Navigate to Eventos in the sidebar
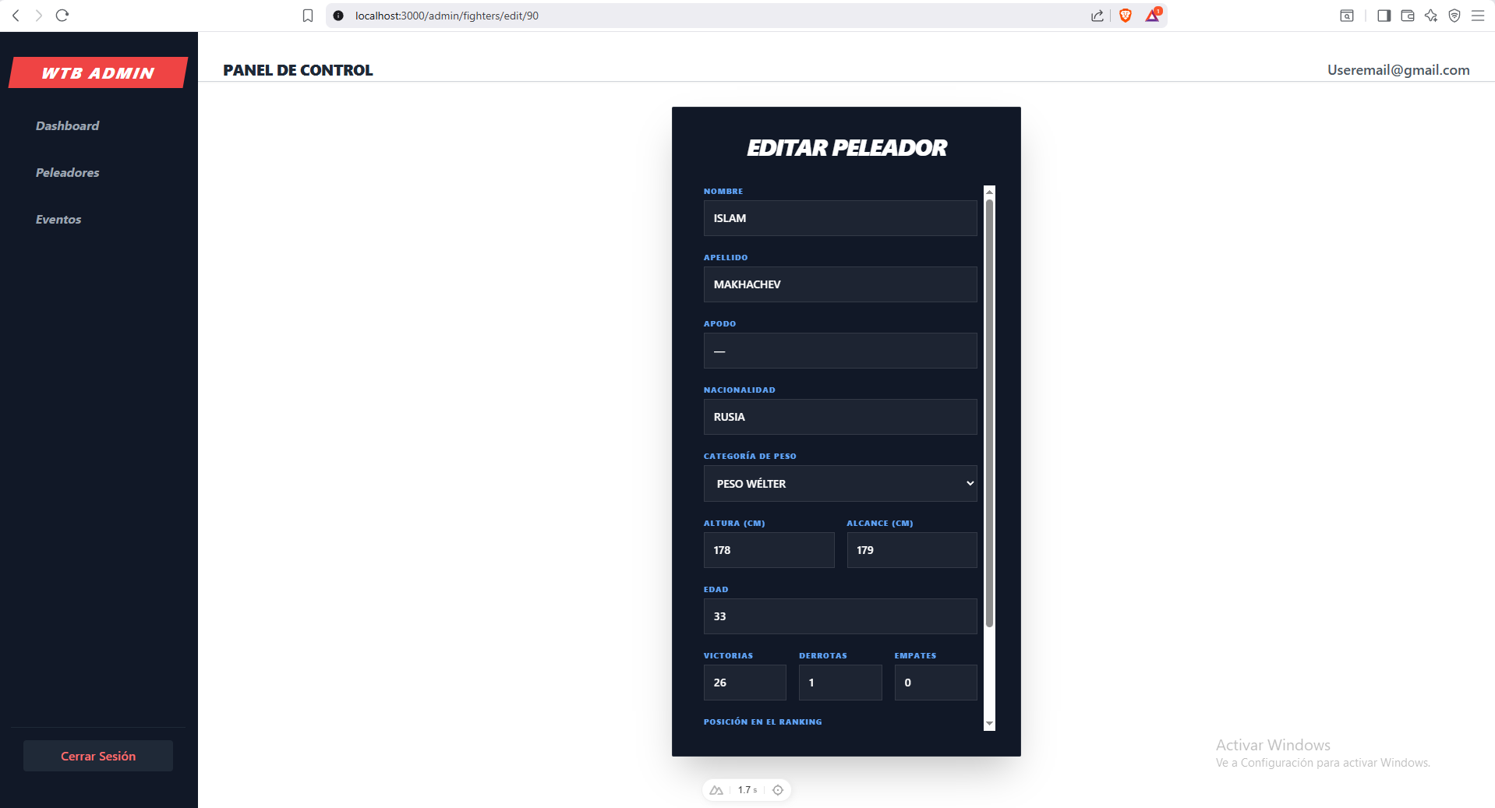1495x808 pixels. tap(58, 220)
